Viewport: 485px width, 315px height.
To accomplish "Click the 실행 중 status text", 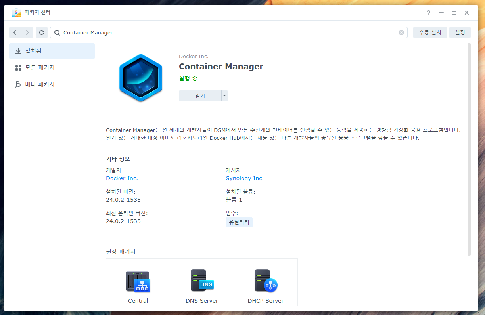I will tap(188, 78).
